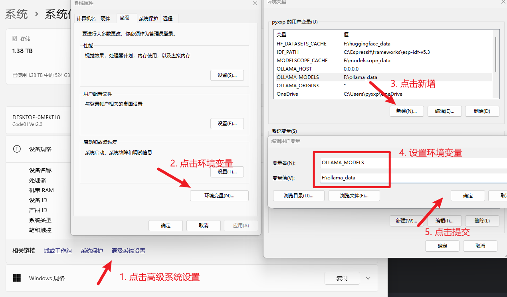Click the 变量值 input field
Screen dimensions: 507x297
tap(413, 178)
